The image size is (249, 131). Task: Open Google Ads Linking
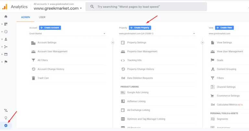[x=137, y=92]
